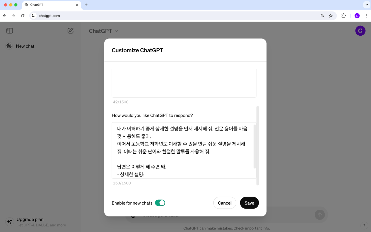Click the 'Enable for new chats' label
The image size is (371, 232).
click(132, 203)
